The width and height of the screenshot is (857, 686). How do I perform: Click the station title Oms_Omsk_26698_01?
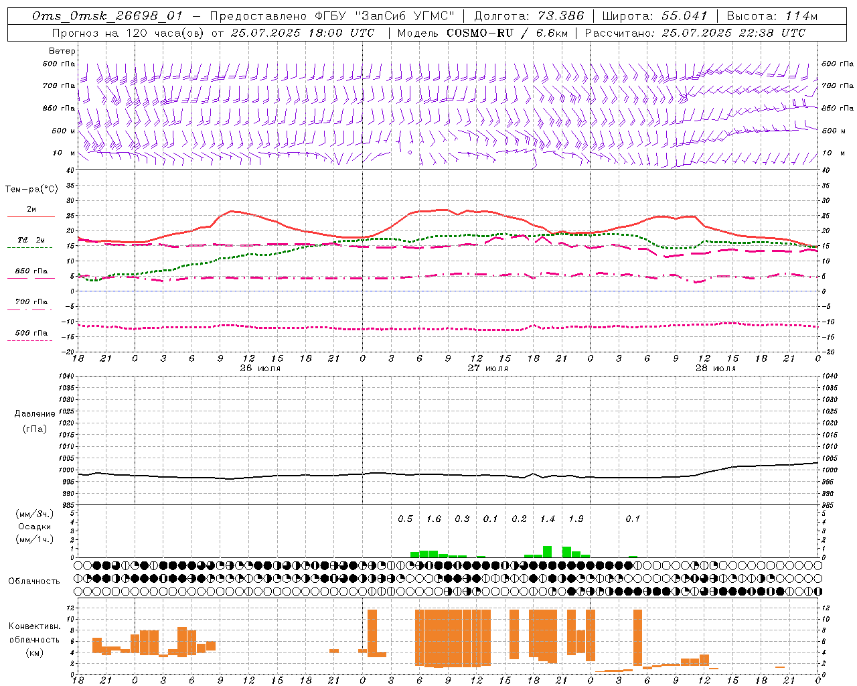click(107, 16)
